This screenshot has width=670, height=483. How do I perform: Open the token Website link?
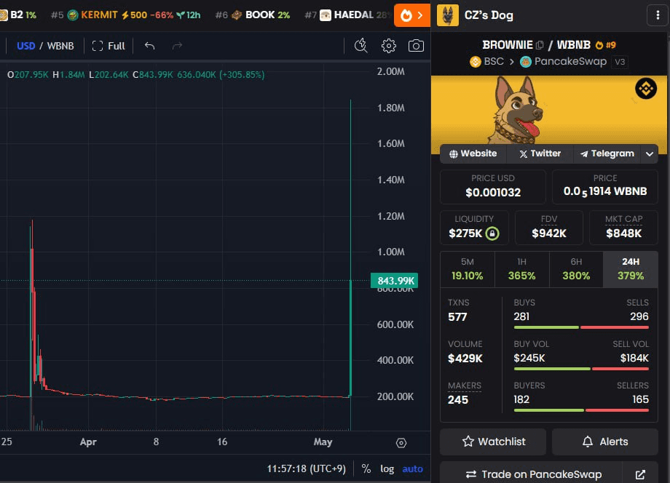473,153
